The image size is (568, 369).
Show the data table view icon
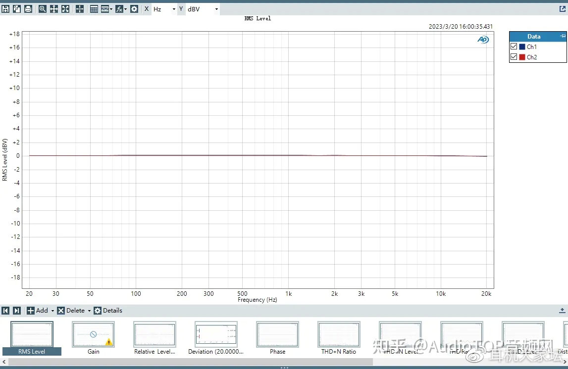tap(94, 9)
